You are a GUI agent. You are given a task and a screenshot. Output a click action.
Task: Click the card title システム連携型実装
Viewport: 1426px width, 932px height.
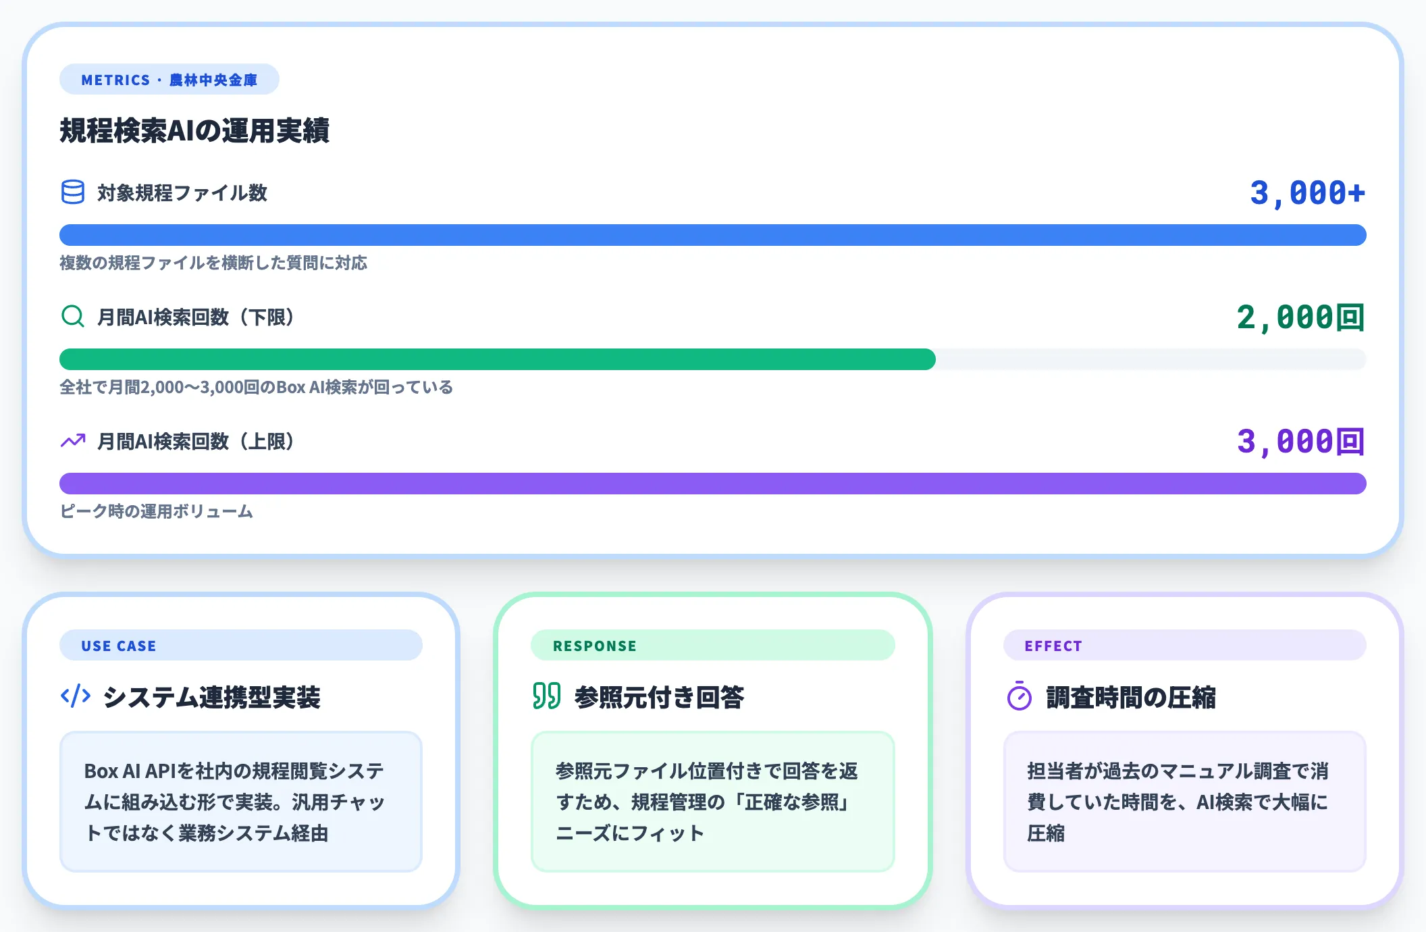click(211, 697)
